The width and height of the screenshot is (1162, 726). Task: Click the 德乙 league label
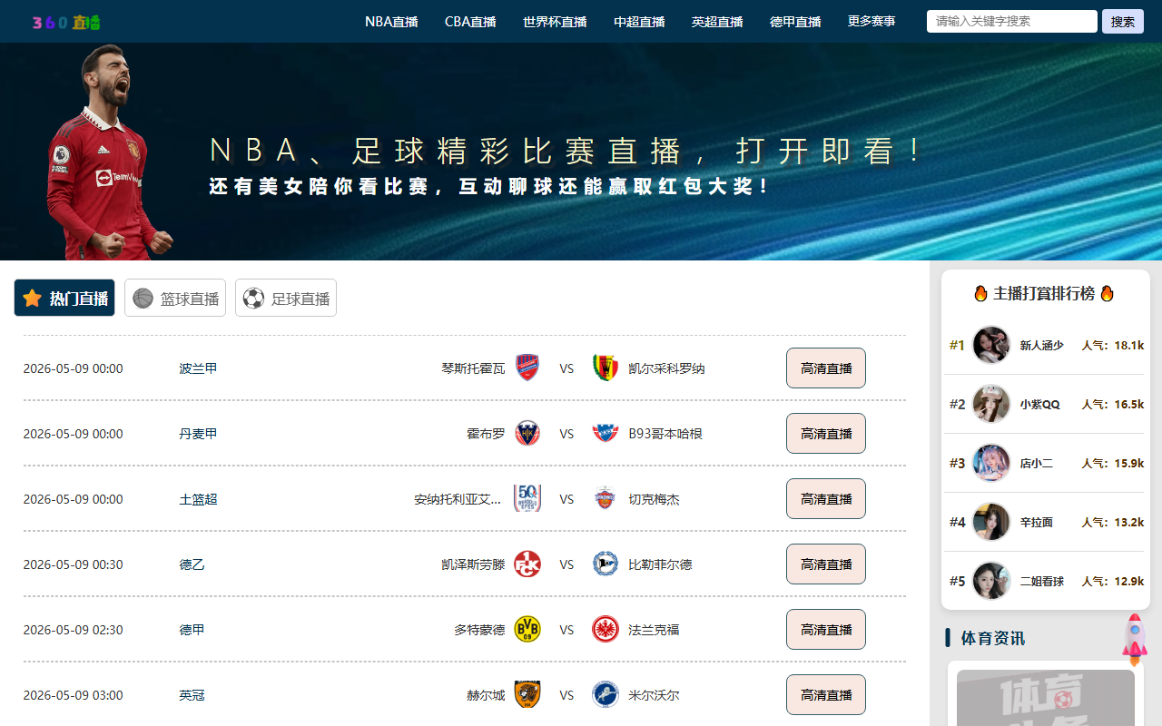(x=192, y=564)
